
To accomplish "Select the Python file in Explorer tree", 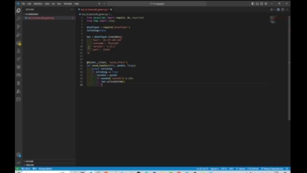I will click(49, 18).
